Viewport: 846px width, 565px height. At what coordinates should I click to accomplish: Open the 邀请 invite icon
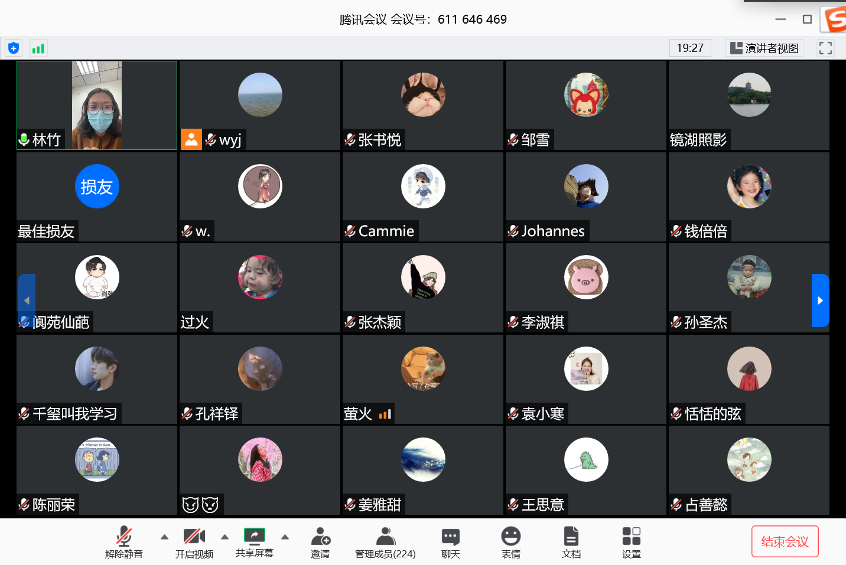pyautogui.click(x=320, y=543)
